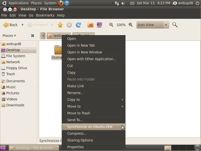Viewport: 201px width, 151px height.
Task: Open Documents bookmark in sidebar
Action: coord(19,81)
